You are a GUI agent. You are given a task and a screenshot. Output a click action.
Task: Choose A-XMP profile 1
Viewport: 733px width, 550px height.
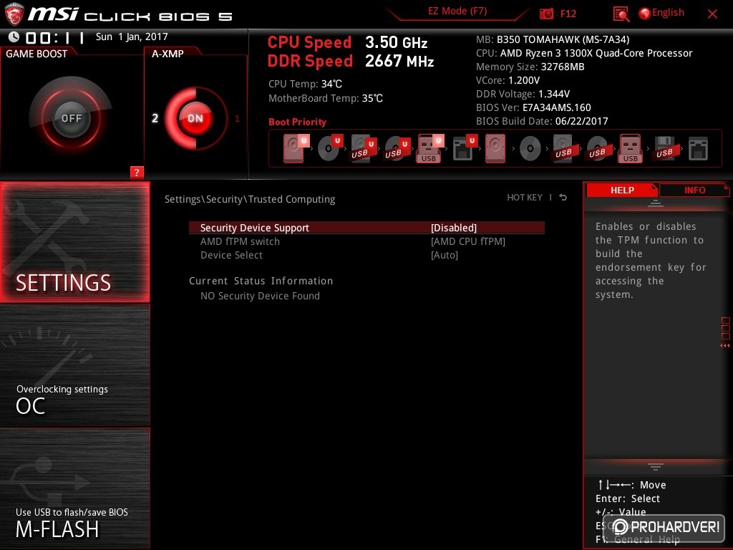tap(237, 119)
